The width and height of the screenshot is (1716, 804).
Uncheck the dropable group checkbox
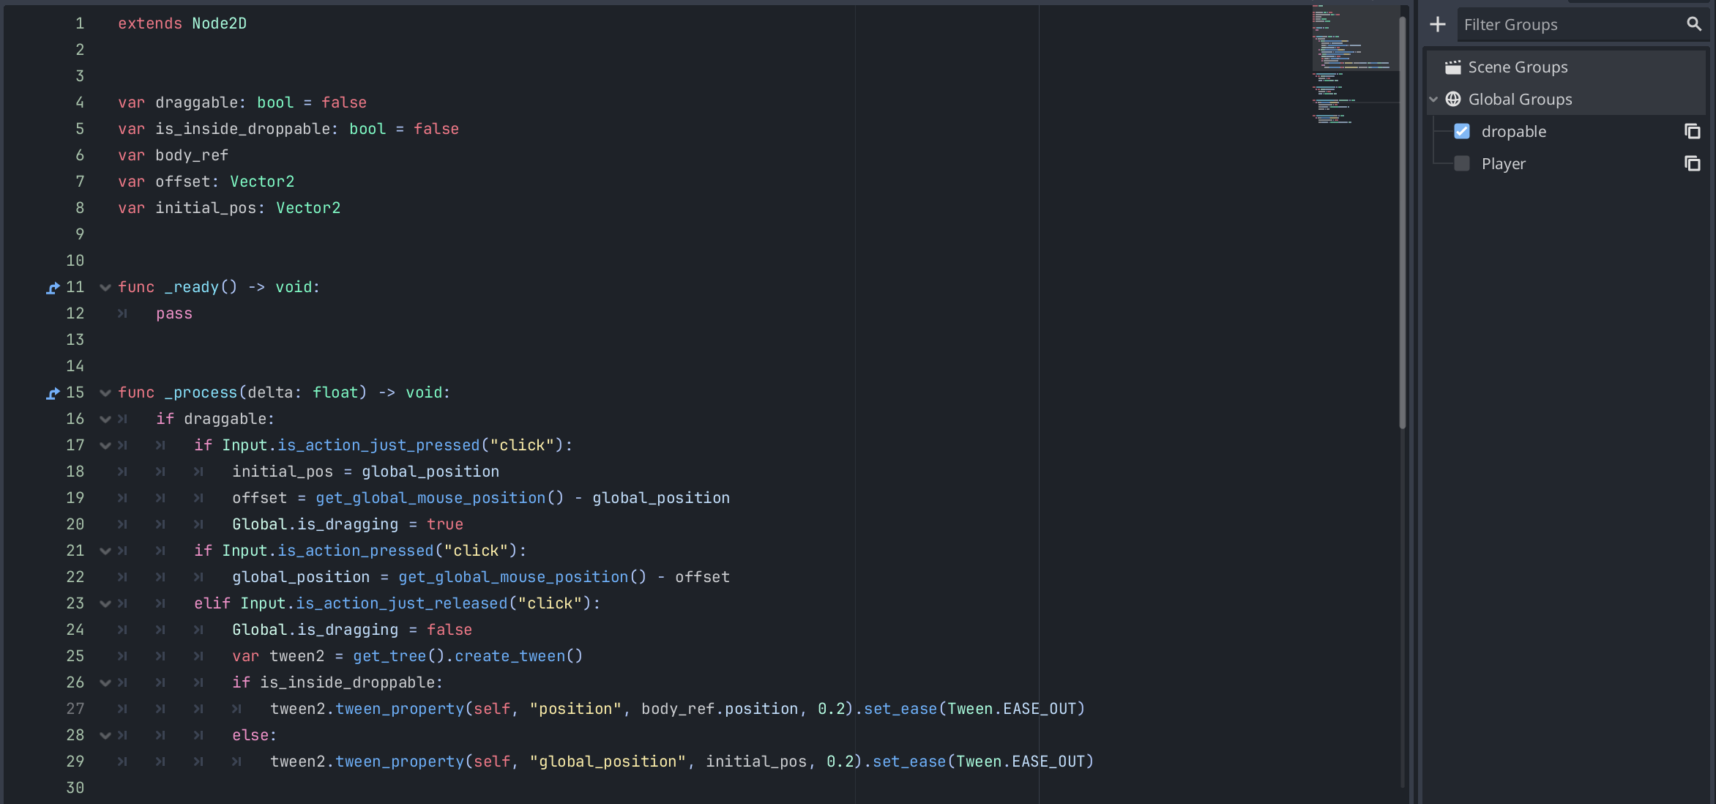tap(1462, 132)
